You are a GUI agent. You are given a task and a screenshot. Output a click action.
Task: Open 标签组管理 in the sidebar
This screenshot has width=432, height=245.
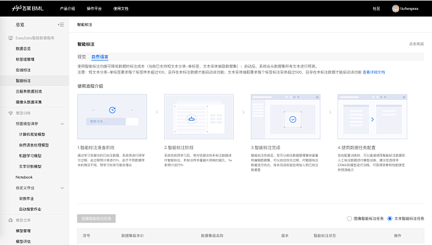(x=25, y=59)
